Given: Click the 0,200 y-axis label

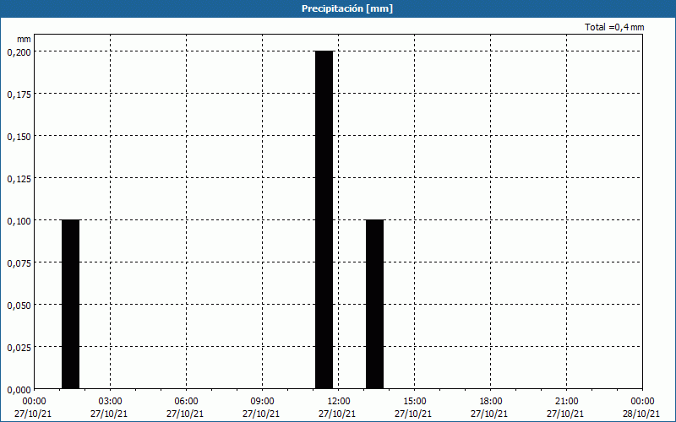Looking at the screenshot, I should (19, 52).
